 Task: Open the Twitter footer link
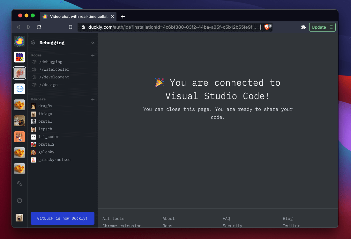click(x=291, y=226)
